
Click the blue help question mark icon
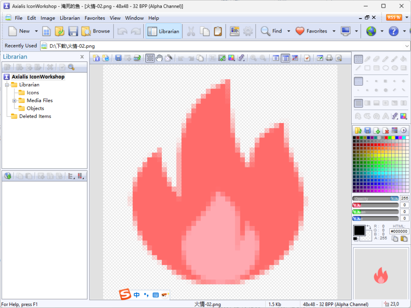coord(393,31)
